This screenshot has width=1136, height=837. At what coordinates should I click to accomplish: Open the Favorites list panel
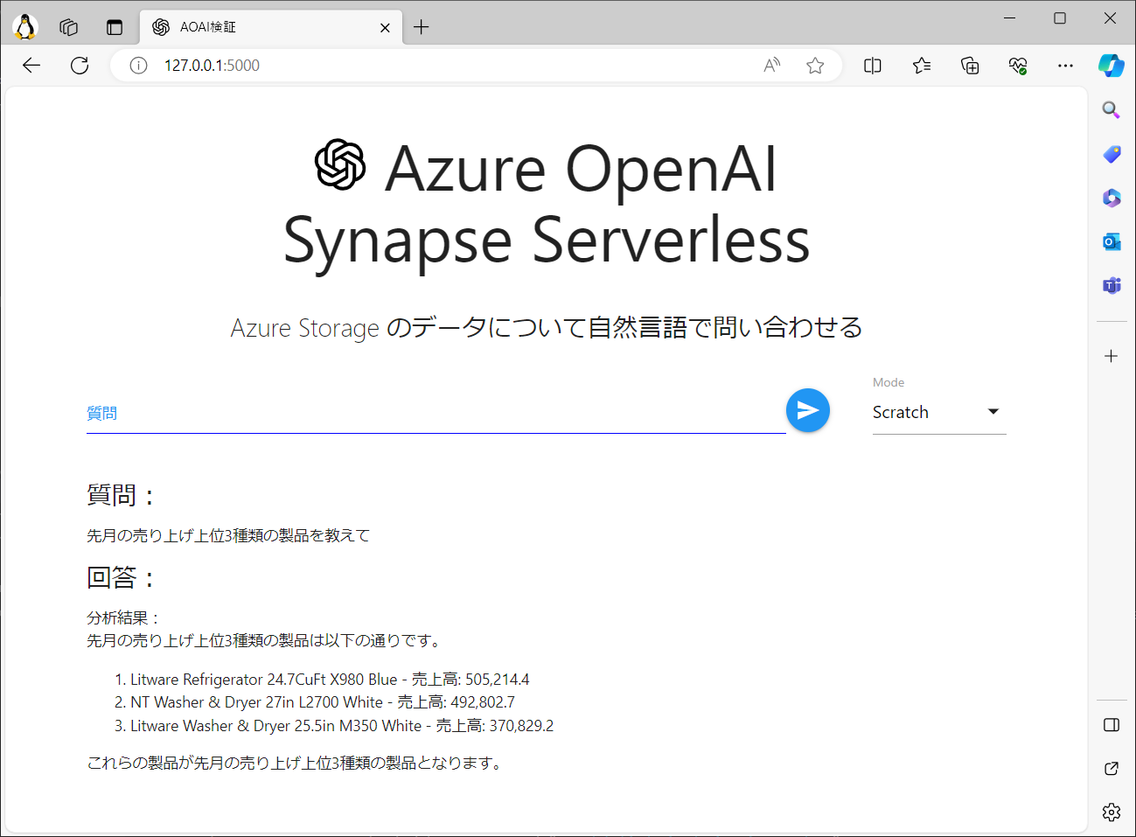(921, 66)
